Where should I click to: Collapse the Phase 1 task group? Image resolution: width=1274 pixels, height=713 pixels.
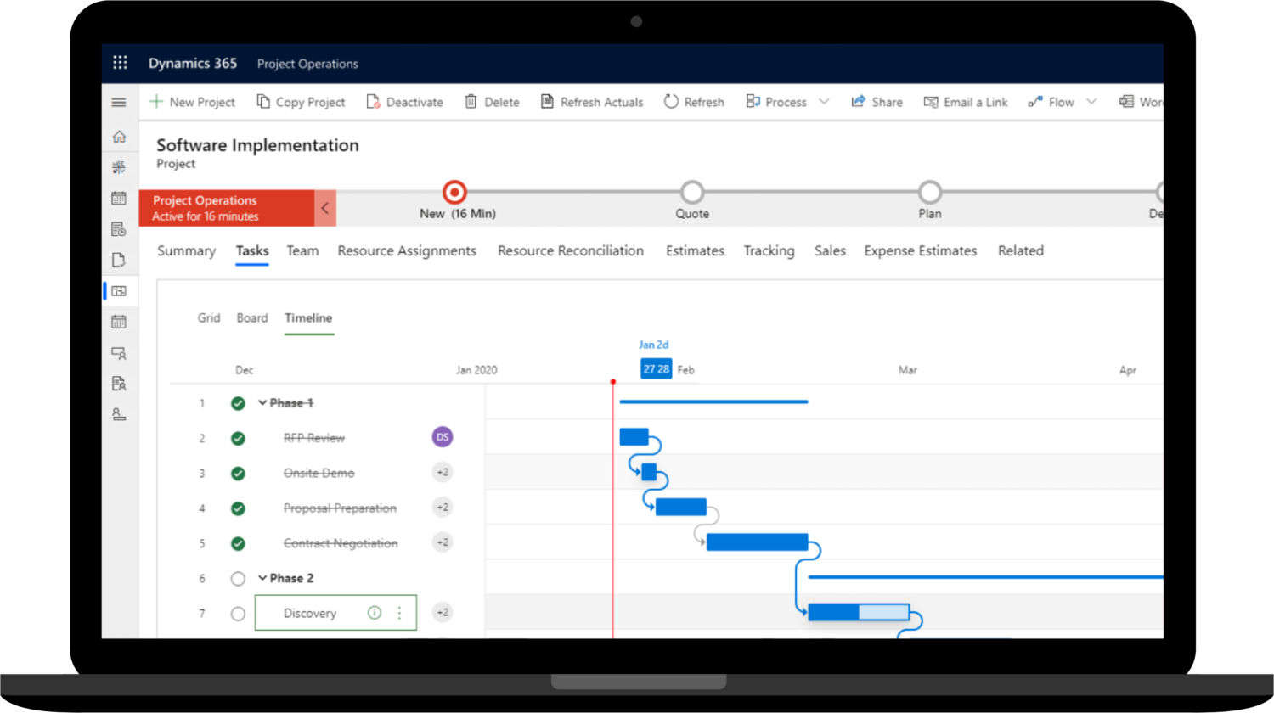(262, 402)
